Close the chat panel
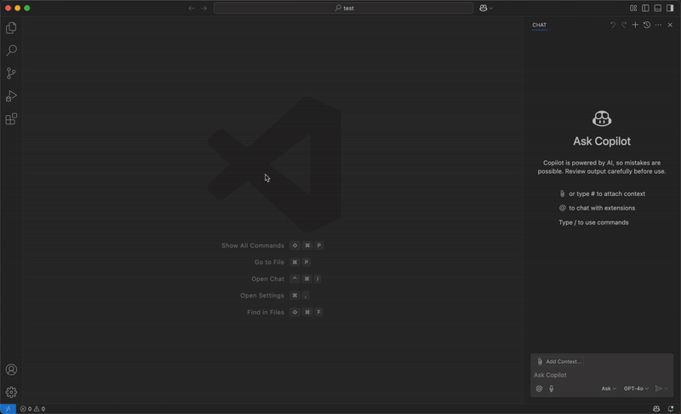This screenshot has width=681, height=414. [670, 25]
